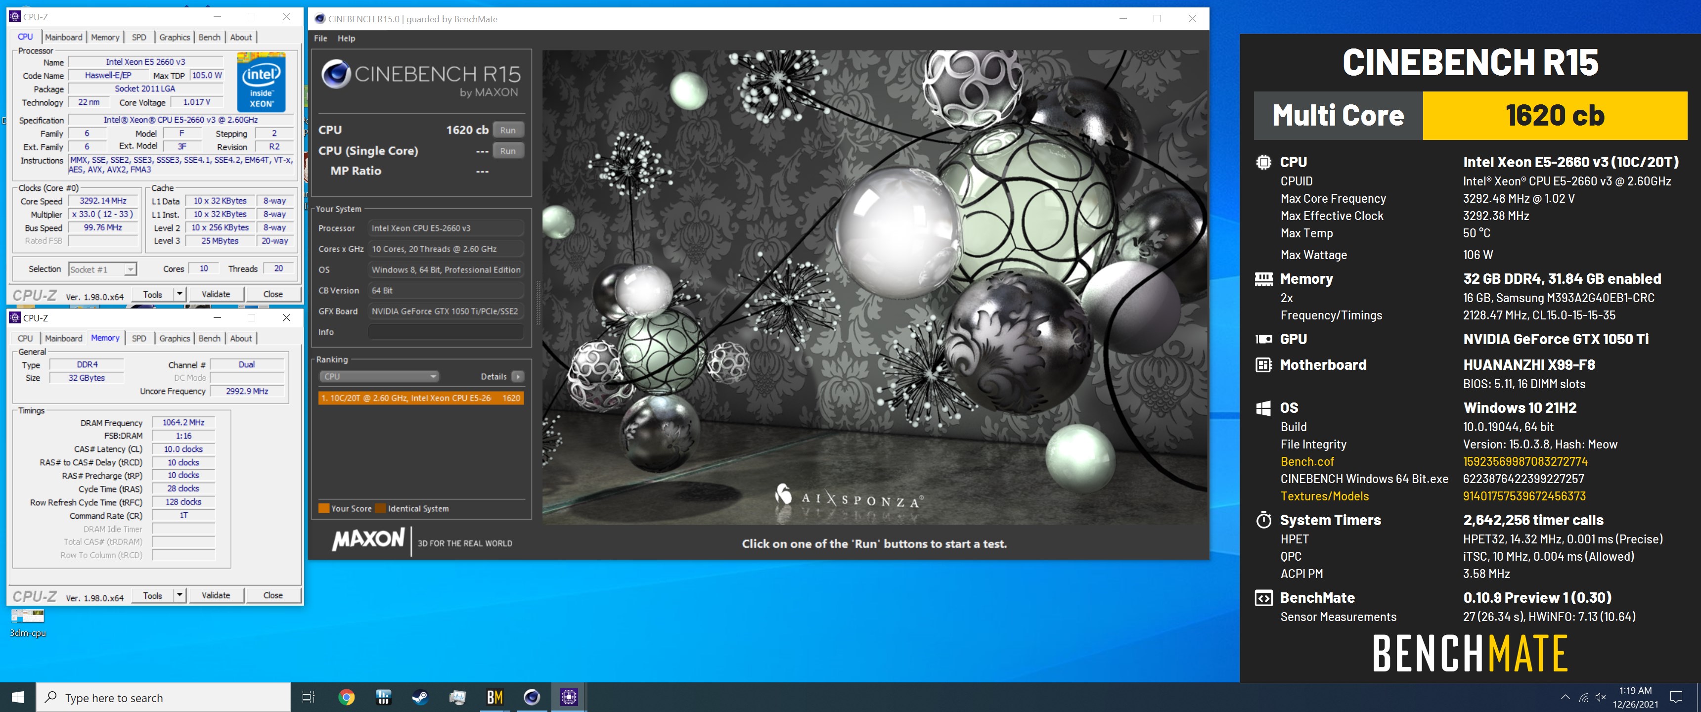Click the BenchMate Memory icon
Viewport: 1701px width, 712px height.
tap(1263, 279)
